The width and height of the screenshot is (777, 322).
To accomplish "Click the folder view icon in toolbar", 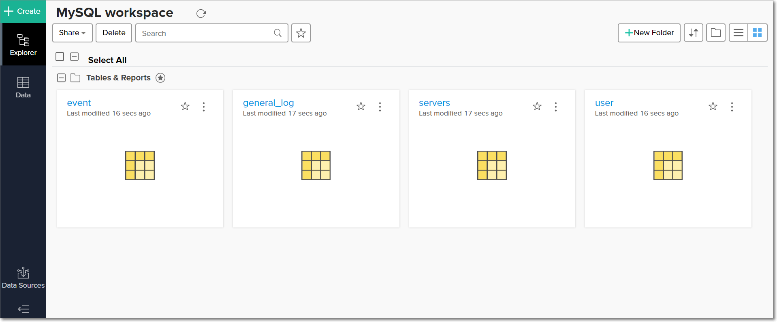I will [x=716, y=33].
